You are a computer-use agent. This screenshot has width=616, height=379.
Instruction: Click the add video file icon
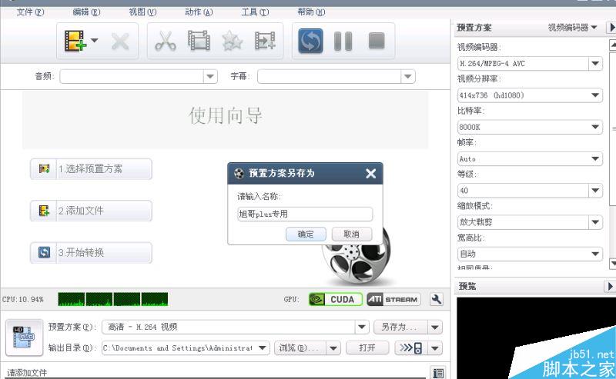pos(75,41)
